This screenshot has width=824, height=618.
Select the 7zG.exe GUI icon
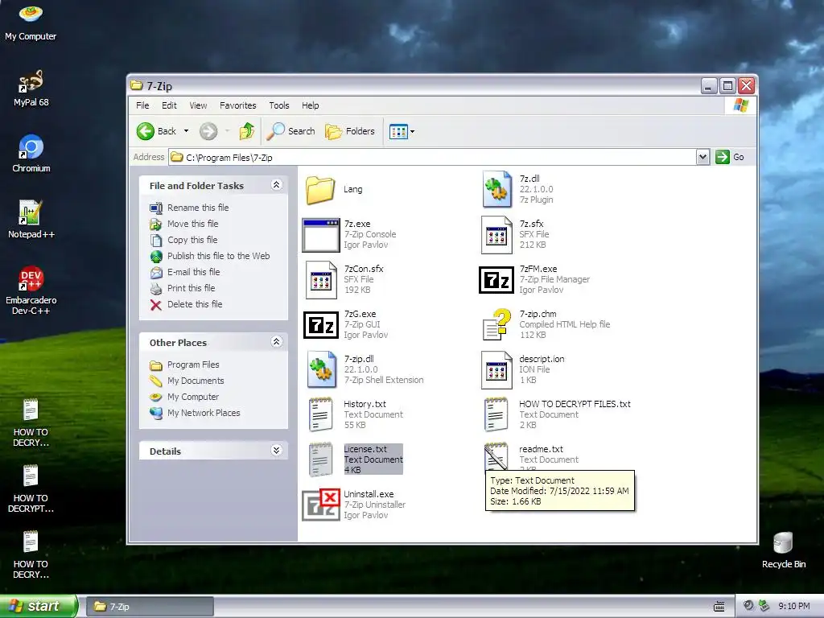coord(320,325)
